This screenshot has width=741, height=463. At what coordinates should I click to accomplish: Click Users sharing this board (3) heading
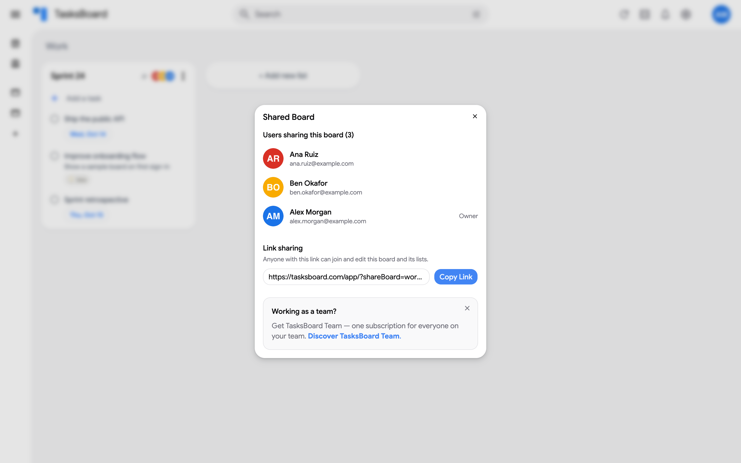(308, 135)
